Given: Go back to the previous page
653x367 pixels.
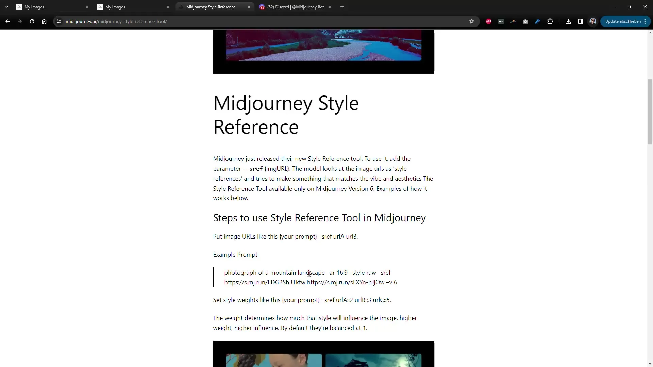Looking at the screenshot, I should tap(7, 21).
